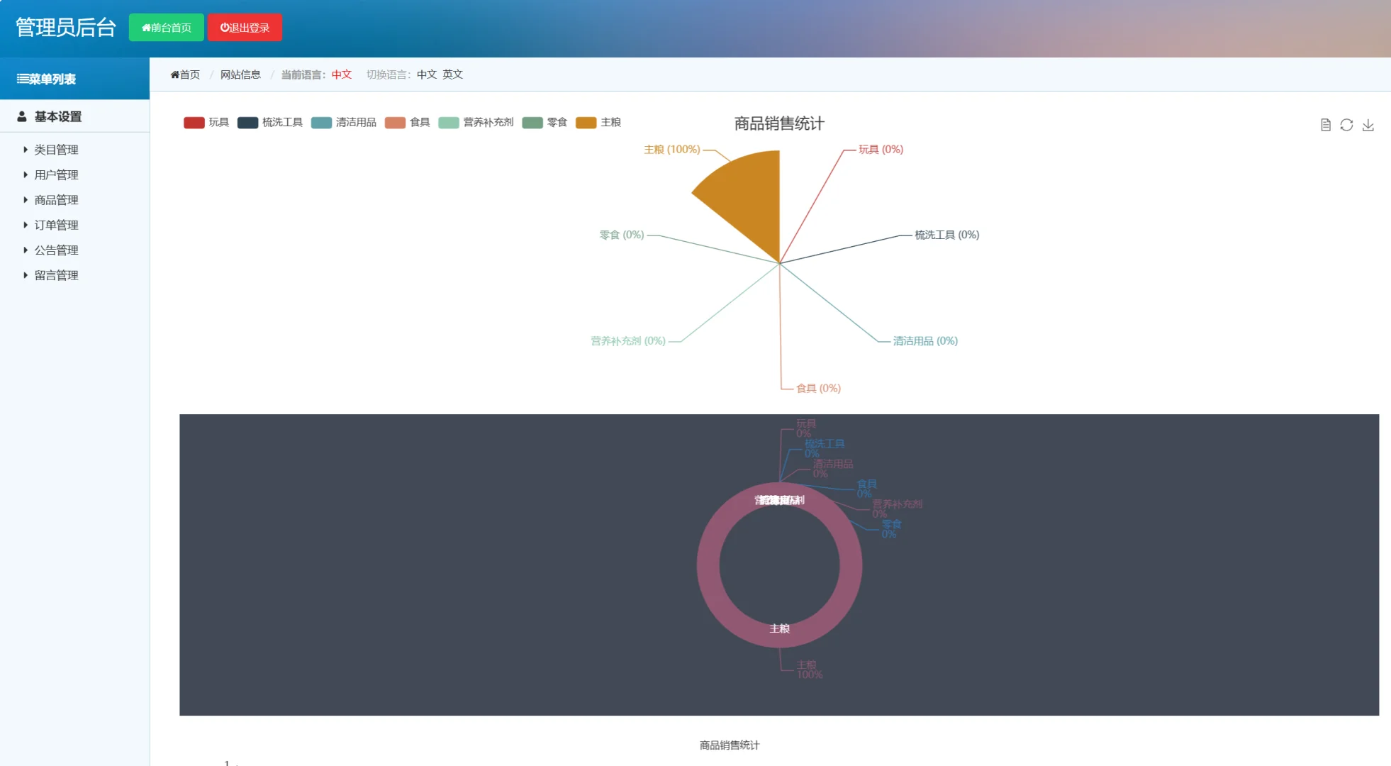1391x766 pixels.
Task: Switch language to 英文
Action: (x=452, y=74)
